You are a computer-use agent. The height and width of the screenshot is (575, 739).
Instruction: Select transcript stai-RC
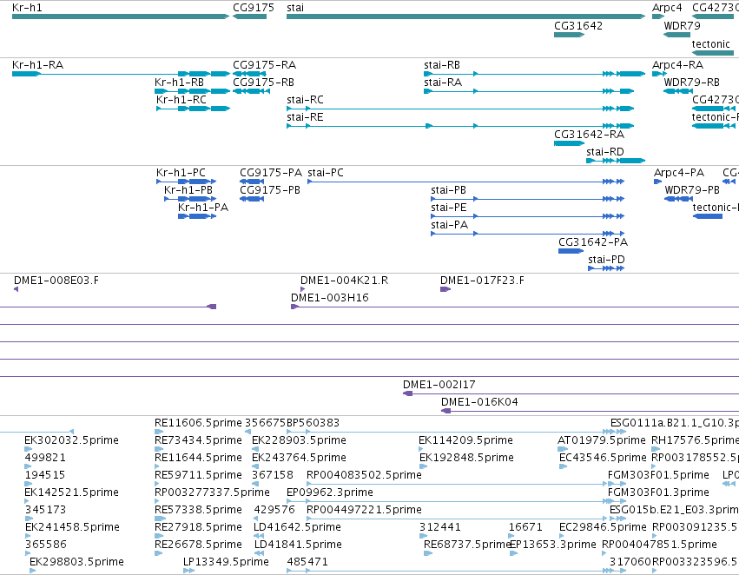click(460, 109)
